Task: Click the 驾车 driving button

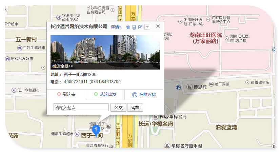Action: [x=135, y=108]
